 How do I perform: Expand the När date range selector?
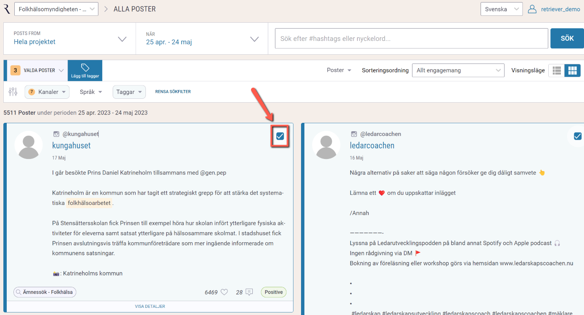pyautogui.click(x=202, y=39)
